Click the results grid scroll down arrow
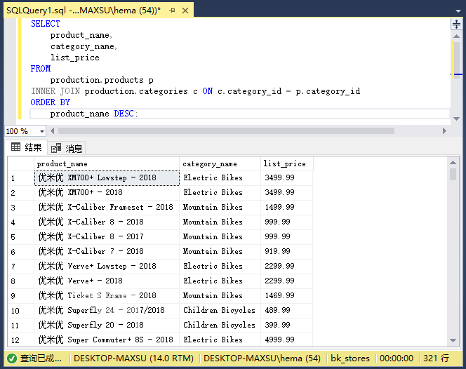Viewport: 466px width, 369px height. pyautogui.click(x=453, y=341)
